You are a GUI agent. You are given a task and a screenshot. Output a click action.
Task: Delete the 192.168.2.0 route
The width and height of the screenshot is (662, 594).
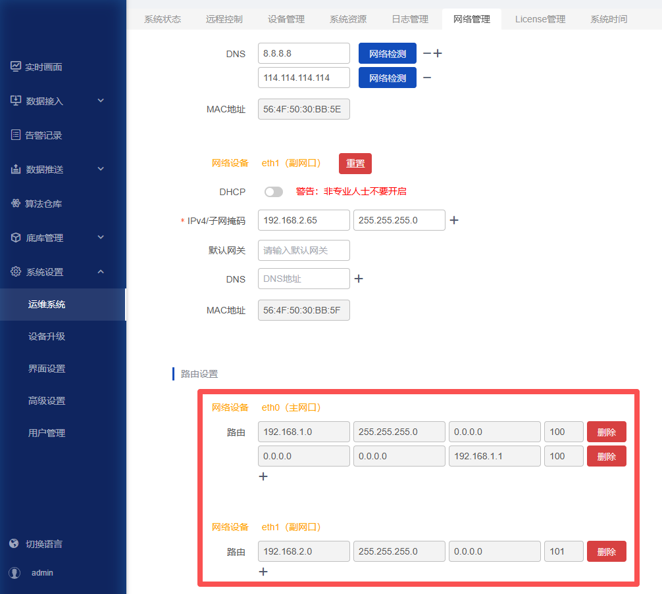tap(606, 551)
